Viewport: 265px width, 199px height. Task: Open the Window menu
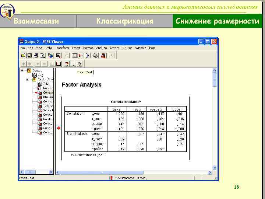[141, 48]
